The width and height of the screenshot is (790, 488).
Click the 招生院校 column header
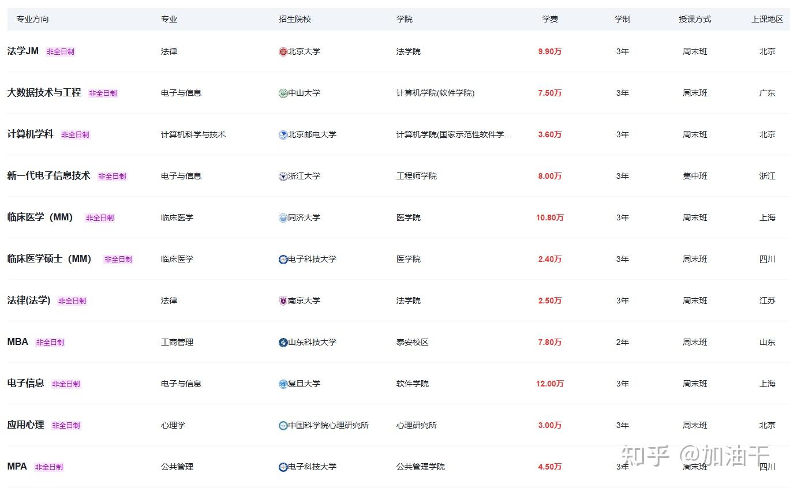coord(295,19)
